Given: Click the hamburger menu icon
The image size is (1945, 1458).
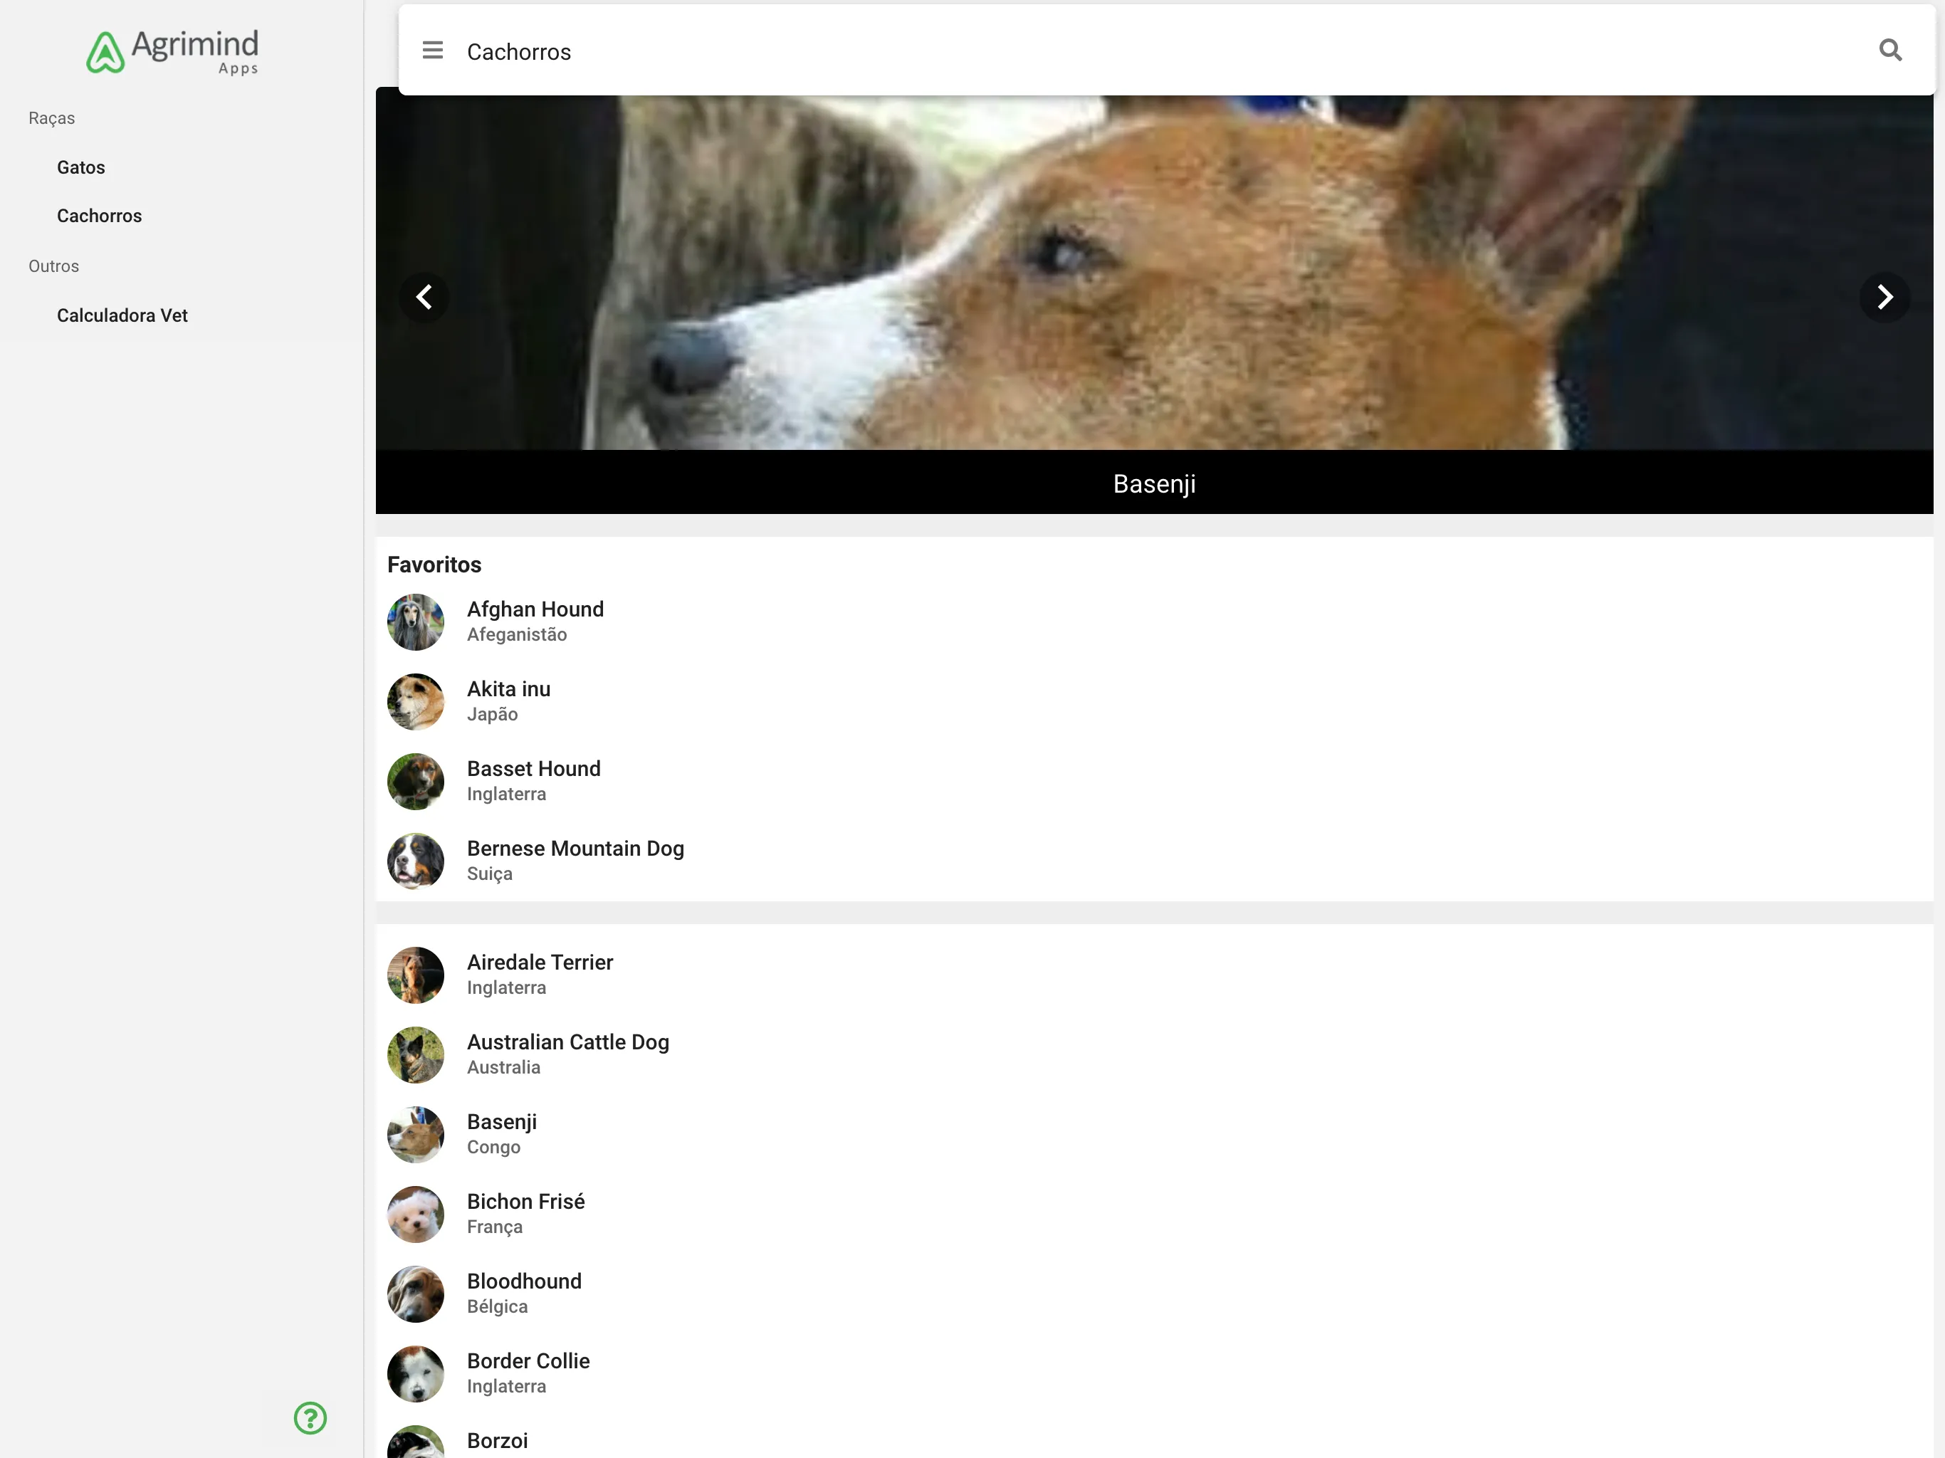Looking at the screenshot, I should [432, 49].
